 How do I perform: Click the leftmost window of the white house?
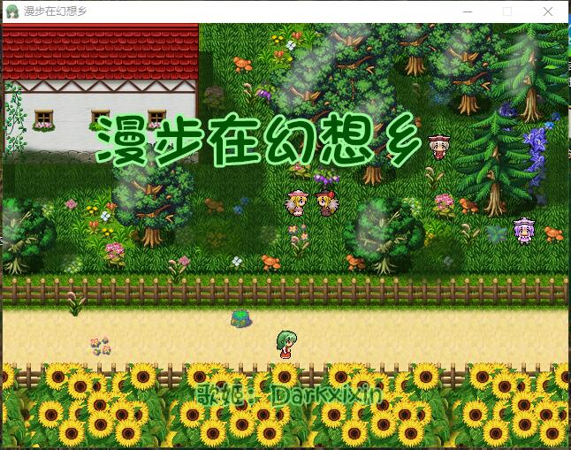[43, 120]
